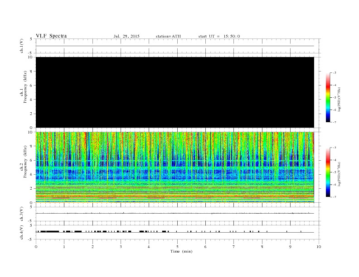Click the black ch.1 spectrogram panel

(x=175, y=92)
